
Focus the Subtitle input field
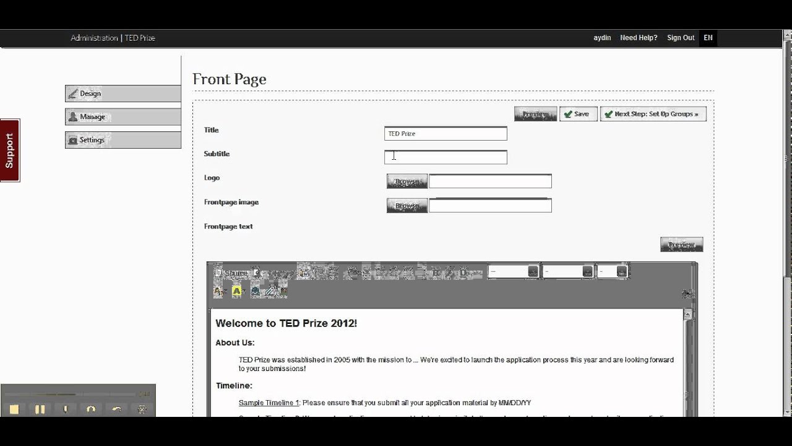pos(445,157)
